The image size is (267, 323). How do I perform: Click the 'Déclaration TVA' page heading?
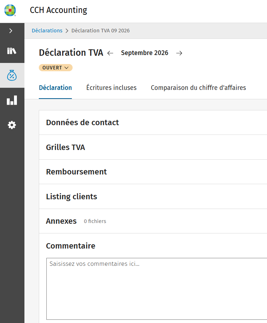[71, 53]
